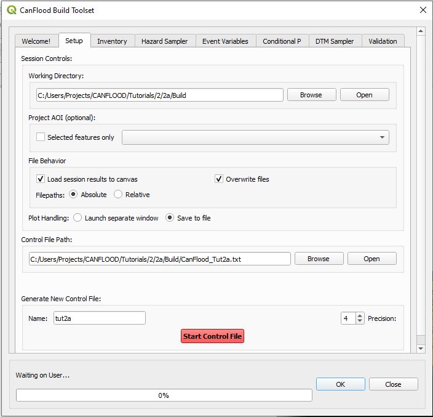Browse for the Control File
The width and height of the screenshot is (433, 417).
pyautogui.click(x=319, y=259)
